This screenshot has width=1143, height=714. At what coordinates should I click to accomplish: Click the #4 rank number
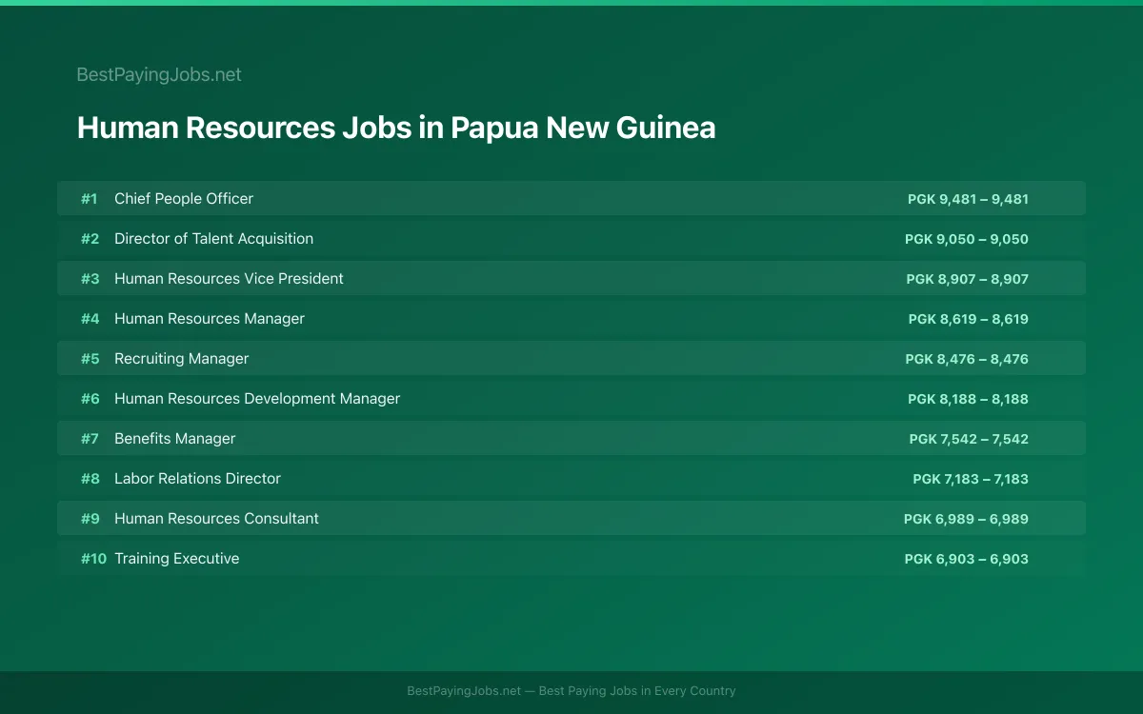point(90,319)
